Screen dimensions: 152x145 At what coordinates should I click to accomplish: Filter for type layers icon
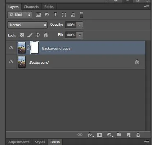tap(55, 14)
